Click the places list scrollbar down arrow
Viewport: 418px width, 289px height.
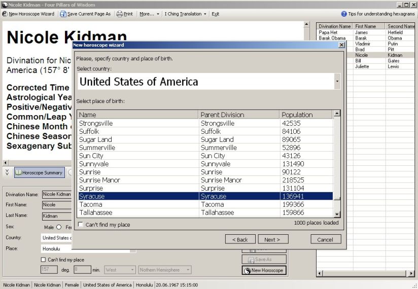coord(337,214)
